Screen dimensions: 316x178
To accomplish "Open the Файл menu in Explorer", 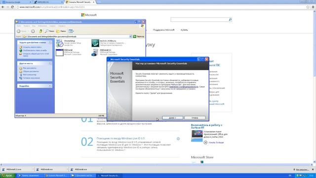I will [19, 26].
